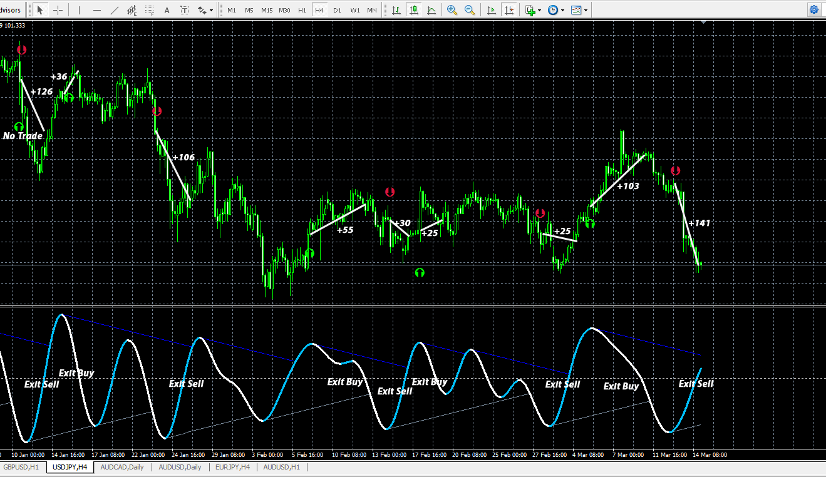This screenshot has width=826, height=477.
Task: Open the GBPUSD,H1 chart tab
Action: [21, 467]
